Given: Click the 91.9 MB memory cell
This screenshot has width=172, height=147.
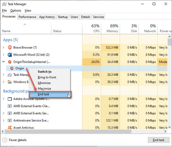Looking at the screenshot, I should click(111, 55).
